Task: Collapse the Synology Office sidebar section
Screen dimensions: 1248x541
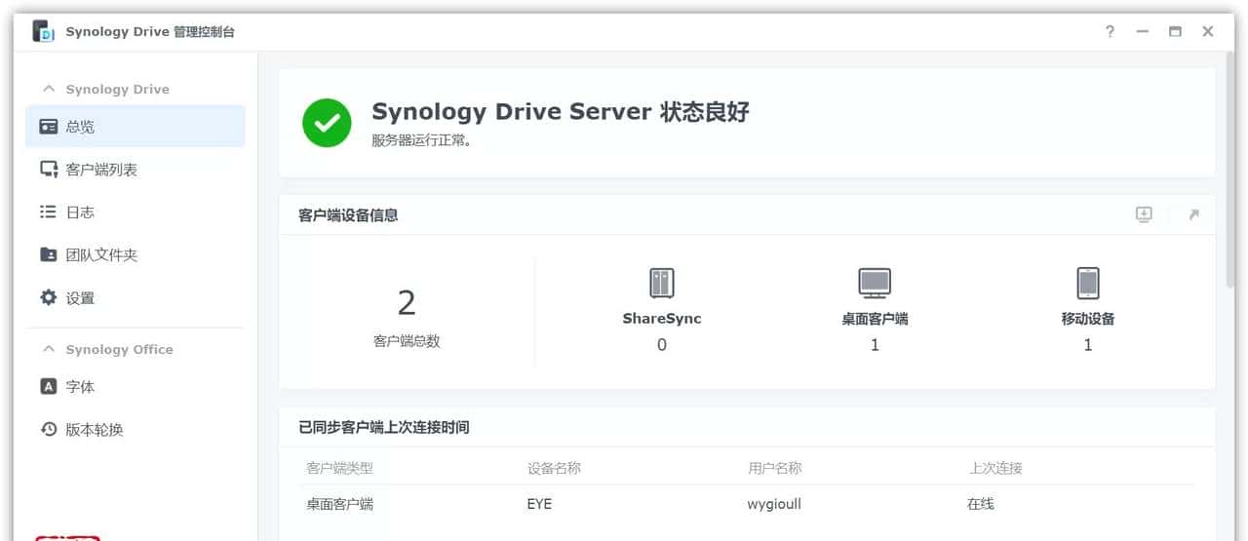Action: 48,349
